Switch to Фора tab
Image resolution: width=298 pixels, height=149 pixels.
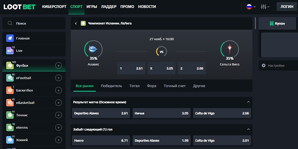point(152,86)
